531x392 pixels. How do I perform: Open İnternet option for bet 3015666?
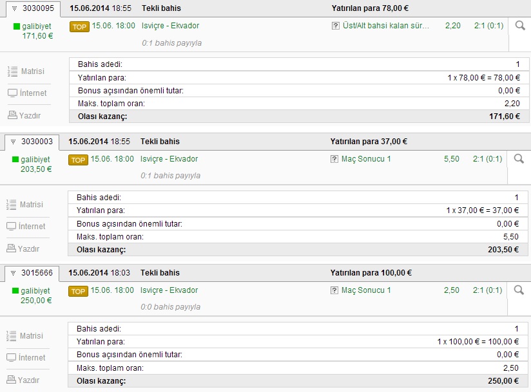[27, 358]
